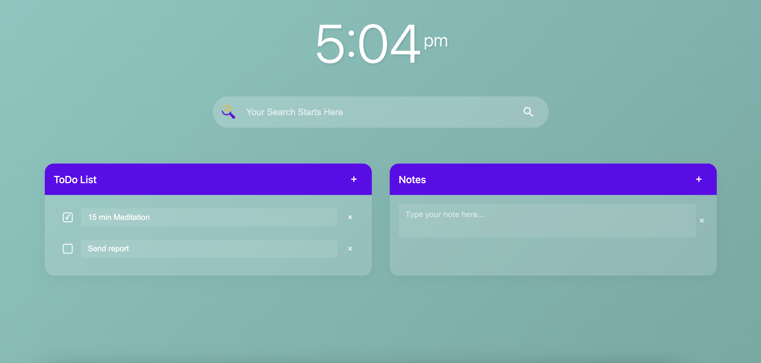This screenshot has width=761, height=363.
Task: Check the empty Send report task box
Action: click(x=67, y=248)
